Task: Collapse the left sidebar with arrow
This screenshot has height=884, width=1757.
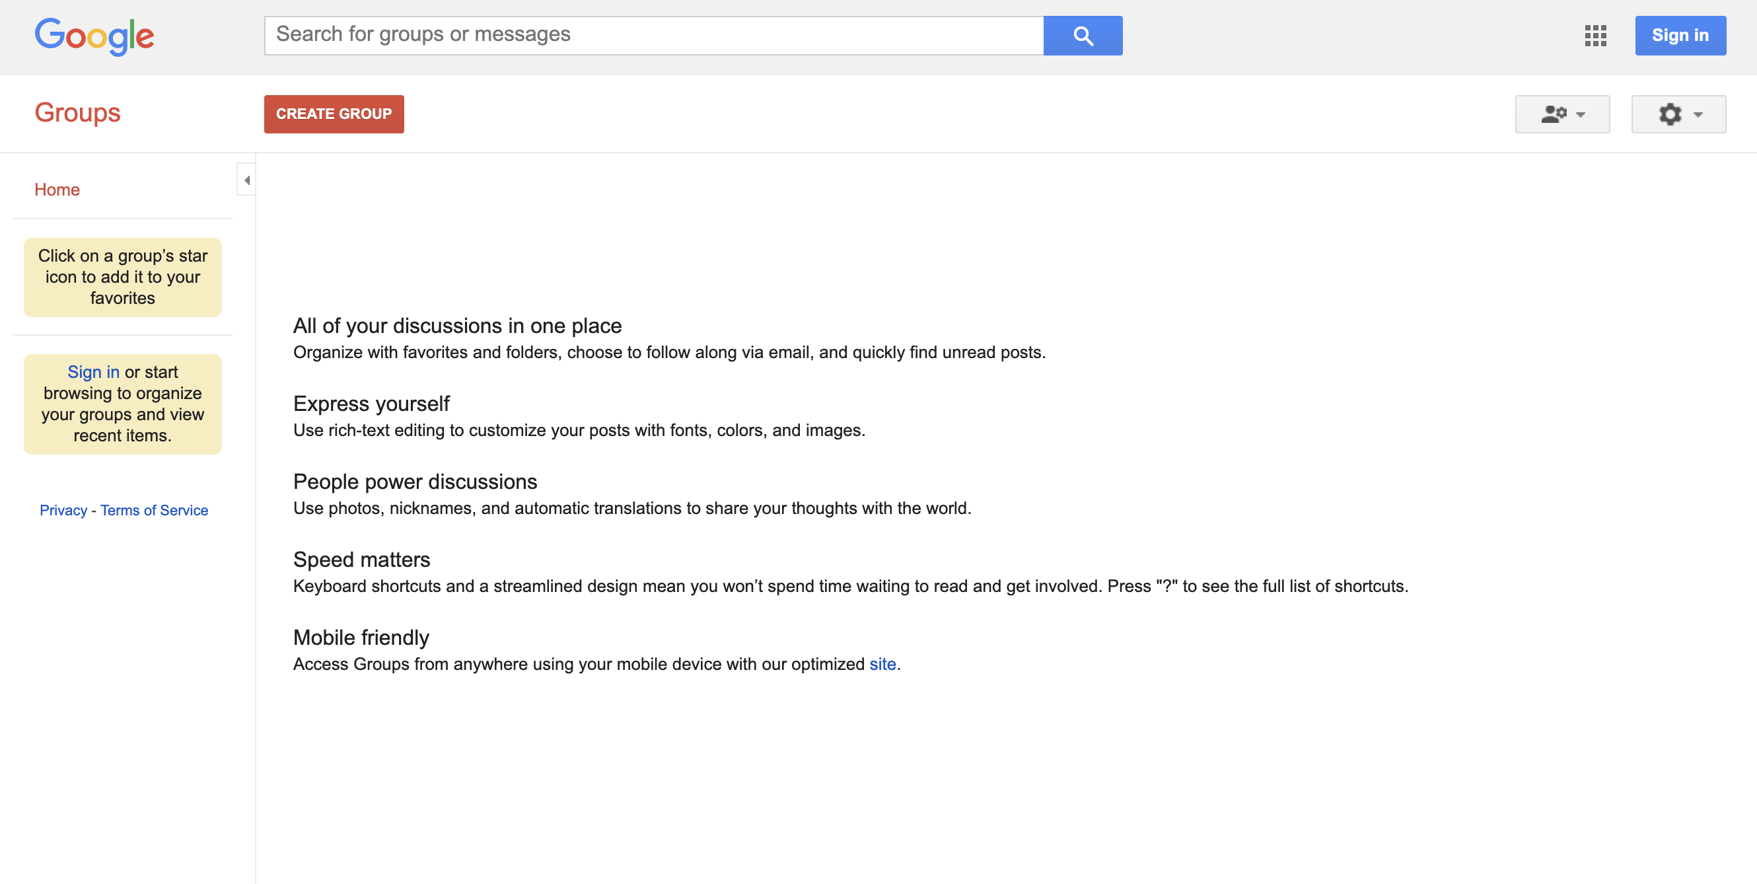Action: 246,180
